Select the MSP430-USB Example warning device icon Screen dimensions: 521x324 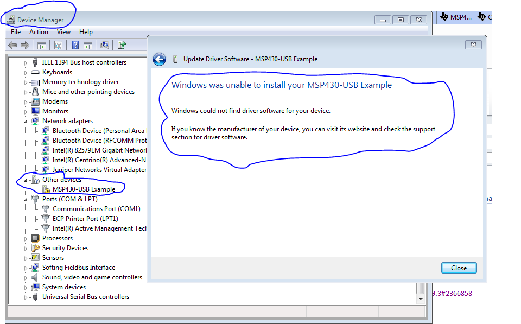46,189
